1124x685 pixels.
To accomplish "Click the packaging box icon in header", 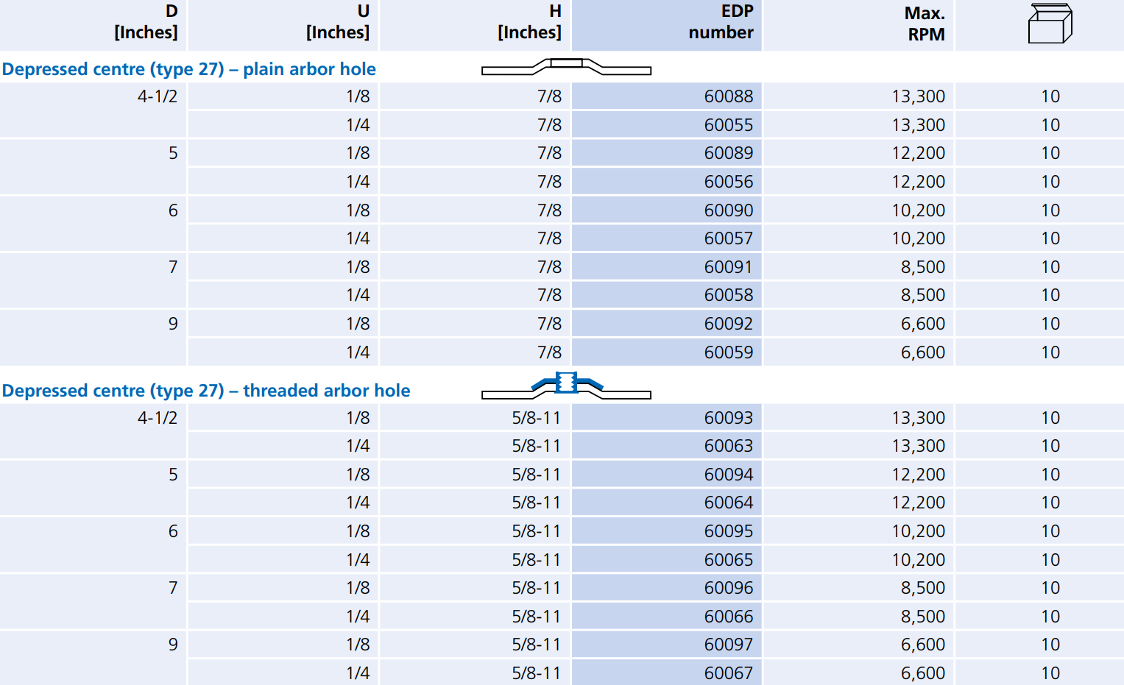I will (1050, 24).
